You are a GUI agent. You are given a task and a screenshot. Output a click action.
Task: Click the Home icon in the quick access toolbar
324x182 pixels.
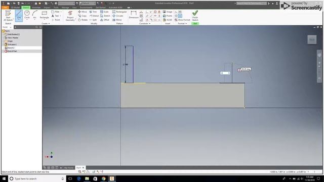[x=36, y=4]
